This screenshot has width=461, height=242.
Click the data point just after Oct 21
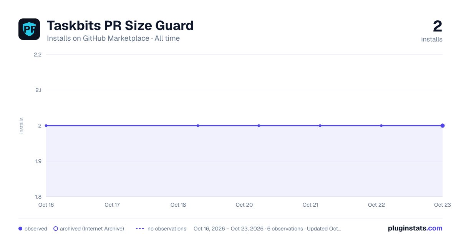click(x=320, y=126)
